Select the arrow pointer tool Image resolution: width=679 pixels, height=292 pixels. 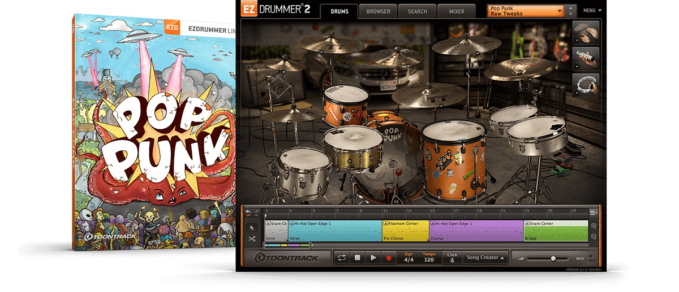[252, 228]
